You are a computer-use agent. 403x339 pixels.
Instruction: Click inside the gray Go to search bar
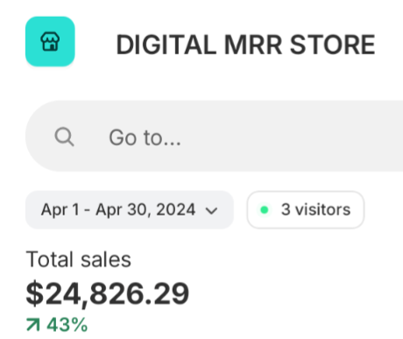click(x=214, y=136)
